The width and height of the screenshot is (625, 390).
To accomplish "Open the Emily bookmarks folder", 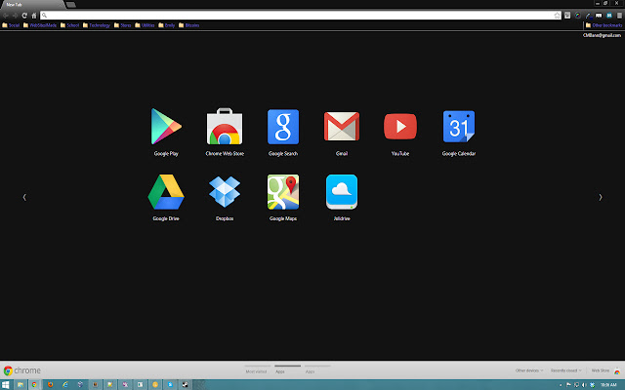I will click(x=167, y=25).
